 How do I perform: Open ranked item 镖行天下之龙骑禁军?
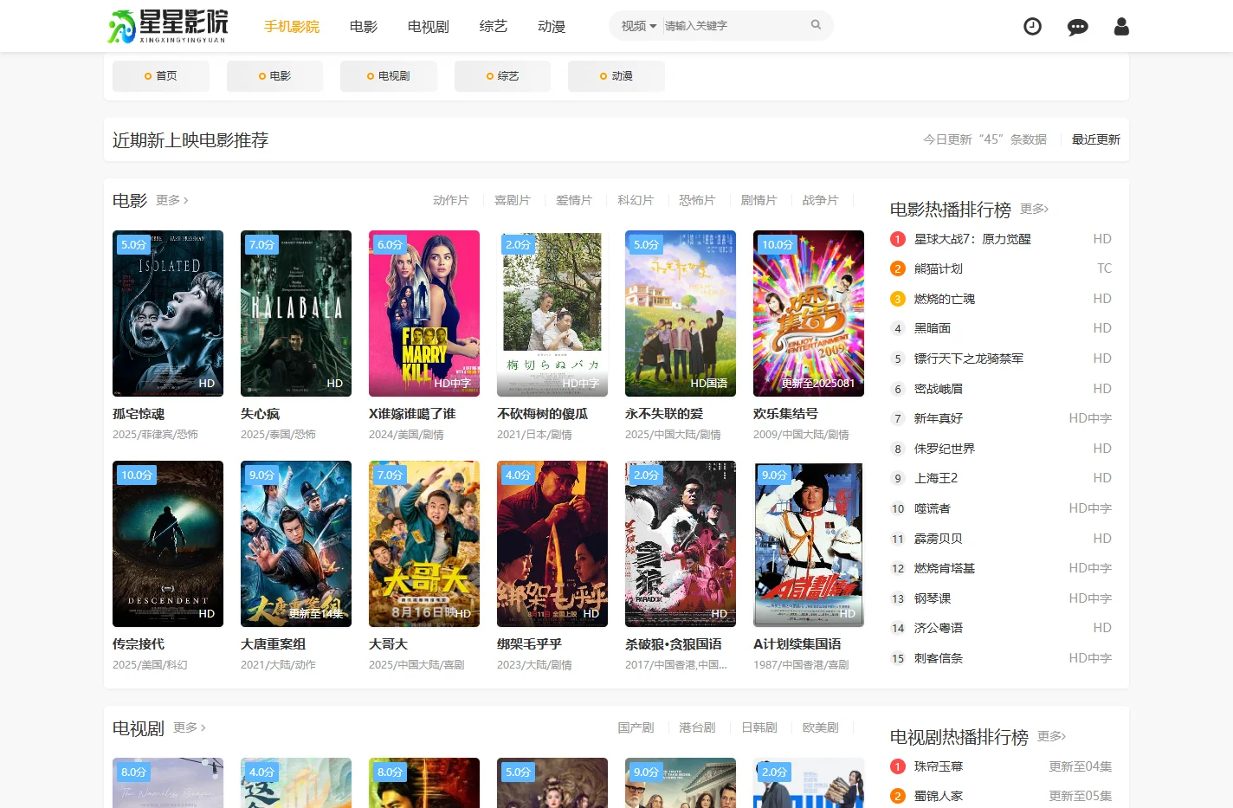click(969, 359)
